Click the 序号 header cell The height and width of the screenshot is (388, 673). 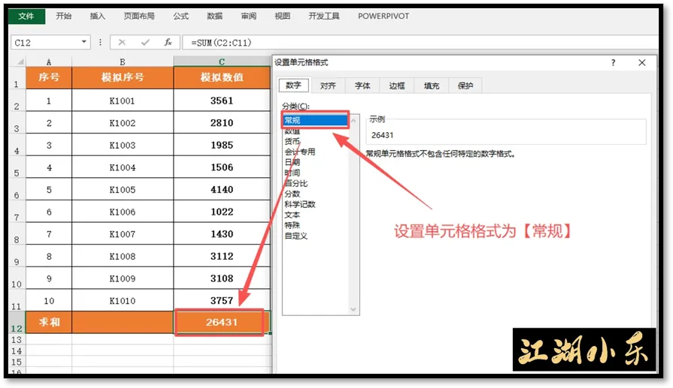[49, 77]
